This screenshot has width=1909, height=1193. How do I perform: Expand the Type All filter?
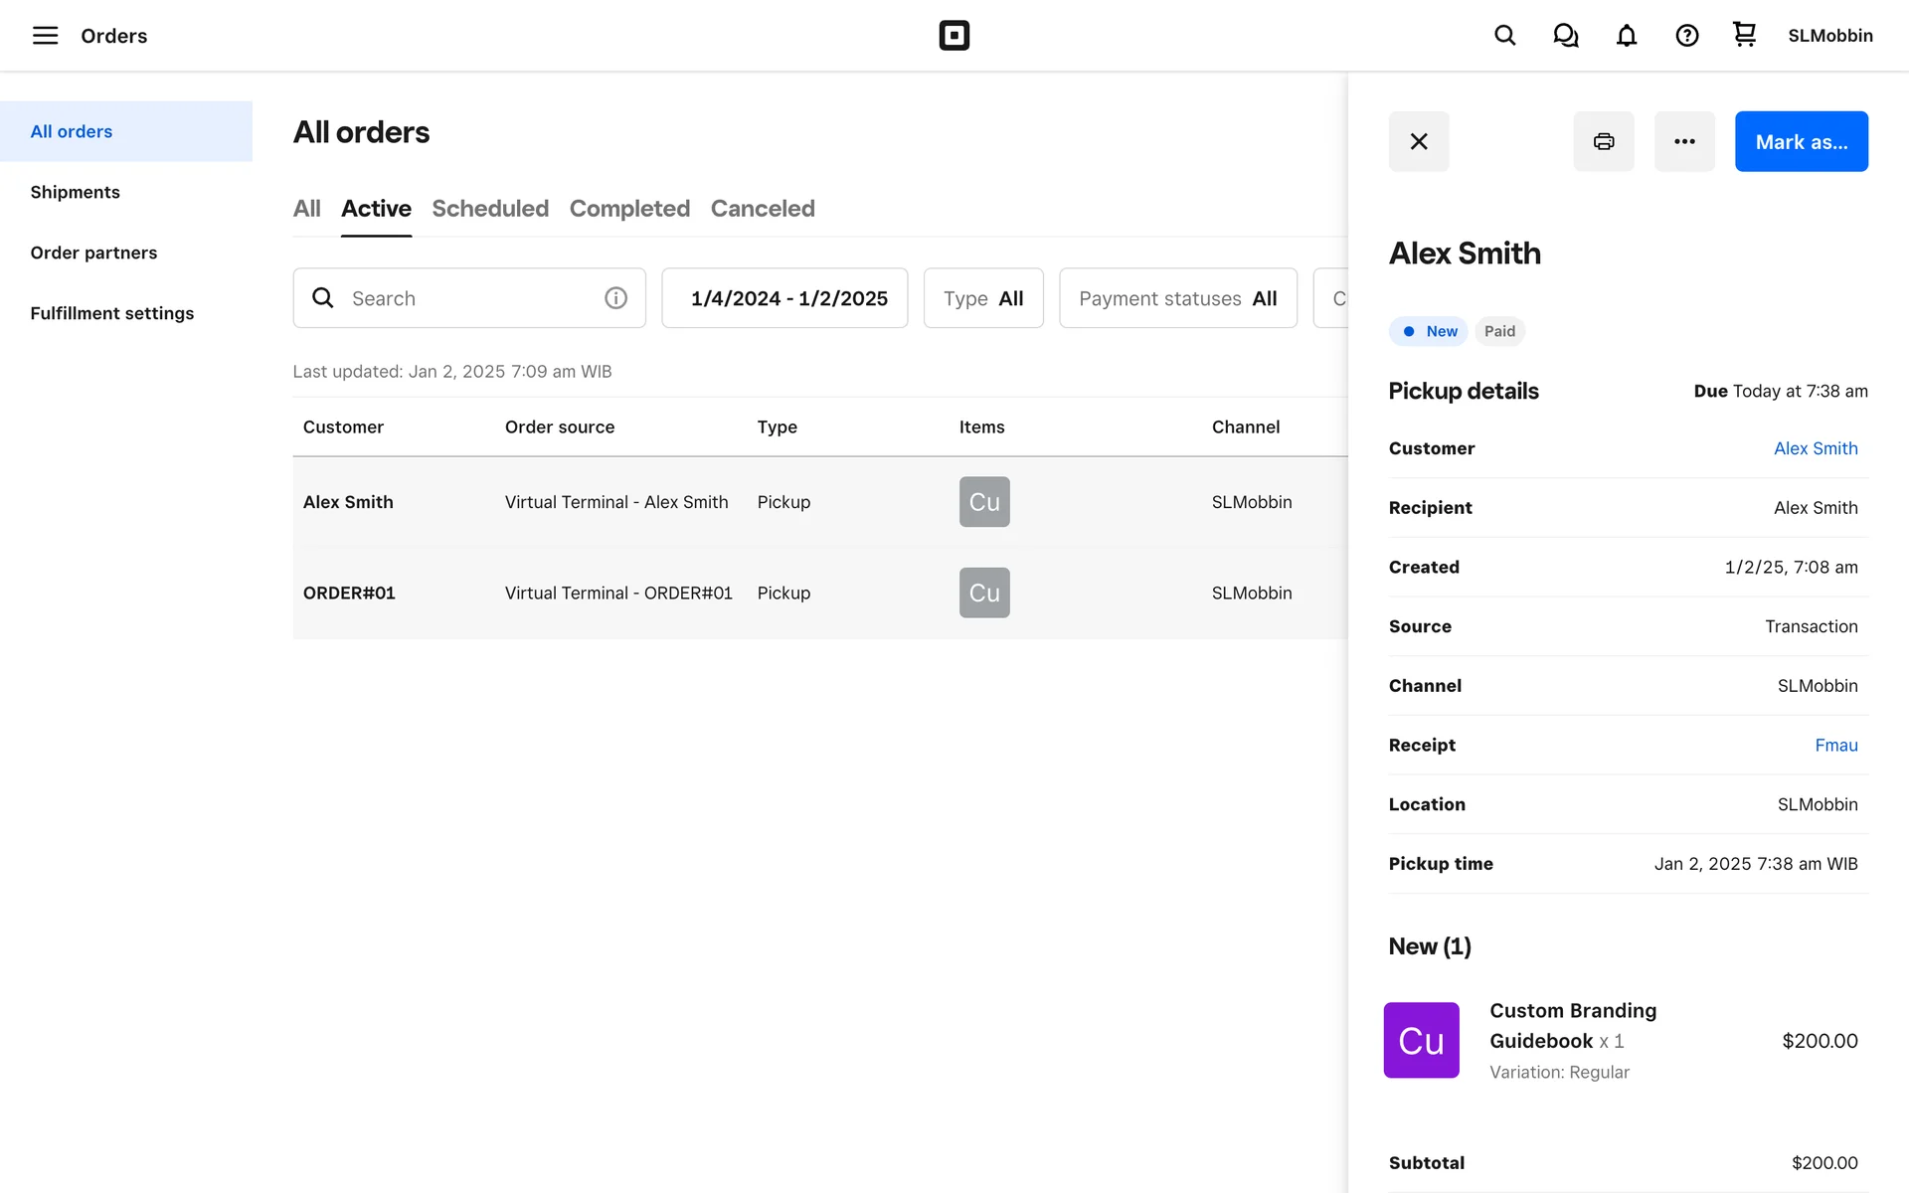982,298
